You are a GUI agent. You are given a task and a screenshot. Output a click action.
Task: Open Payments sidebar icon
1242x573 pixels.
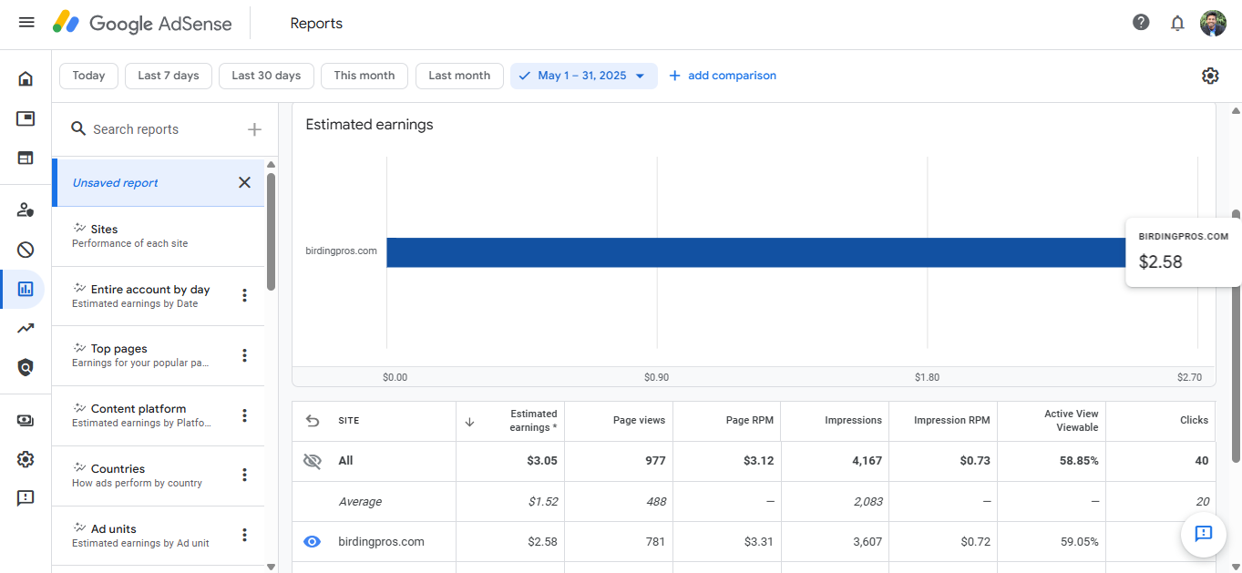tap(26, 421)
